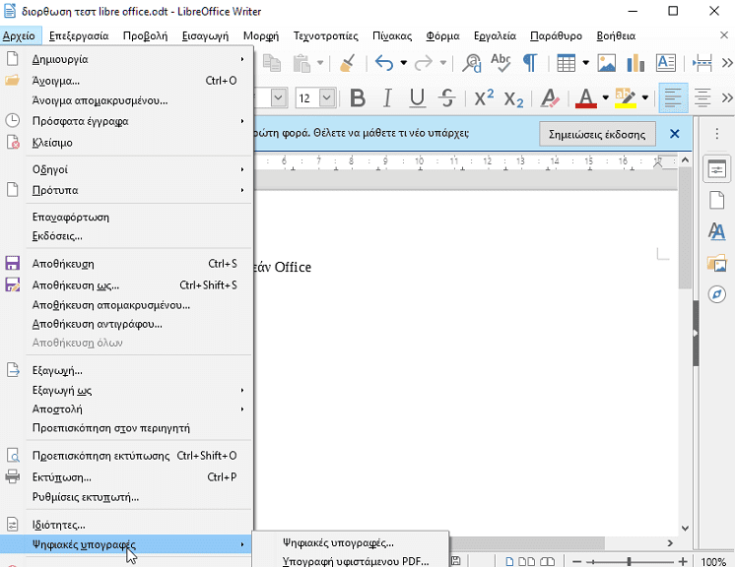Open the sidebar Page deck
The image size is (735, 567).
(716, 201)
